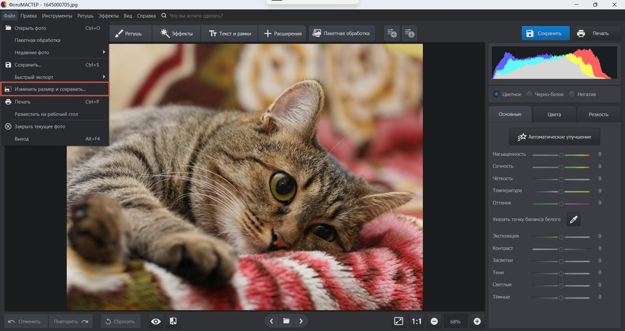Click the fit-to-screen expand icon
This screenshot has height=331, width=625.
pos(399,321)
